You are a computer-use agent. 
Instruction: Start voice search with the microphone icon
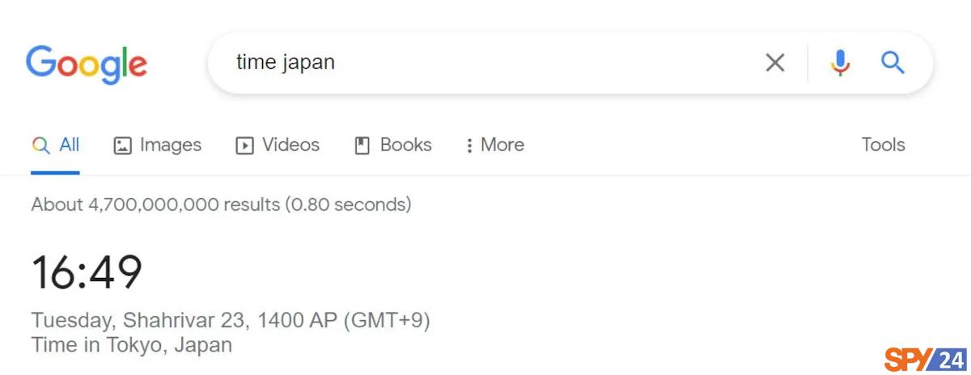(841, 63)
